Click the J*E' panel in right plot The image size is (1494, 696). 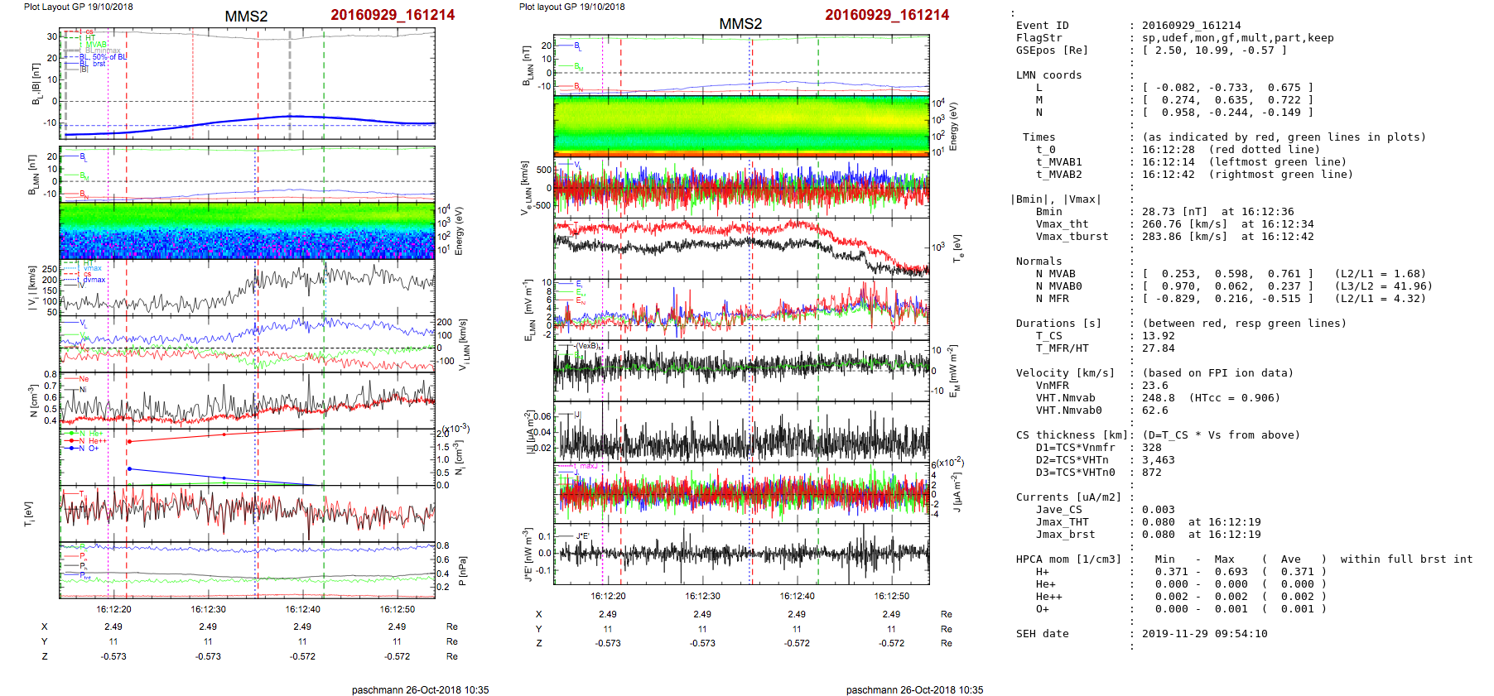pos(740,554)
